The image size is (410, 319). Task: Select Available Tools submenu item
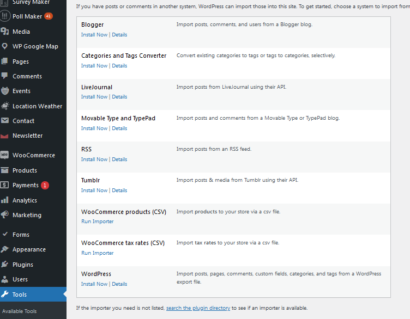20,311
